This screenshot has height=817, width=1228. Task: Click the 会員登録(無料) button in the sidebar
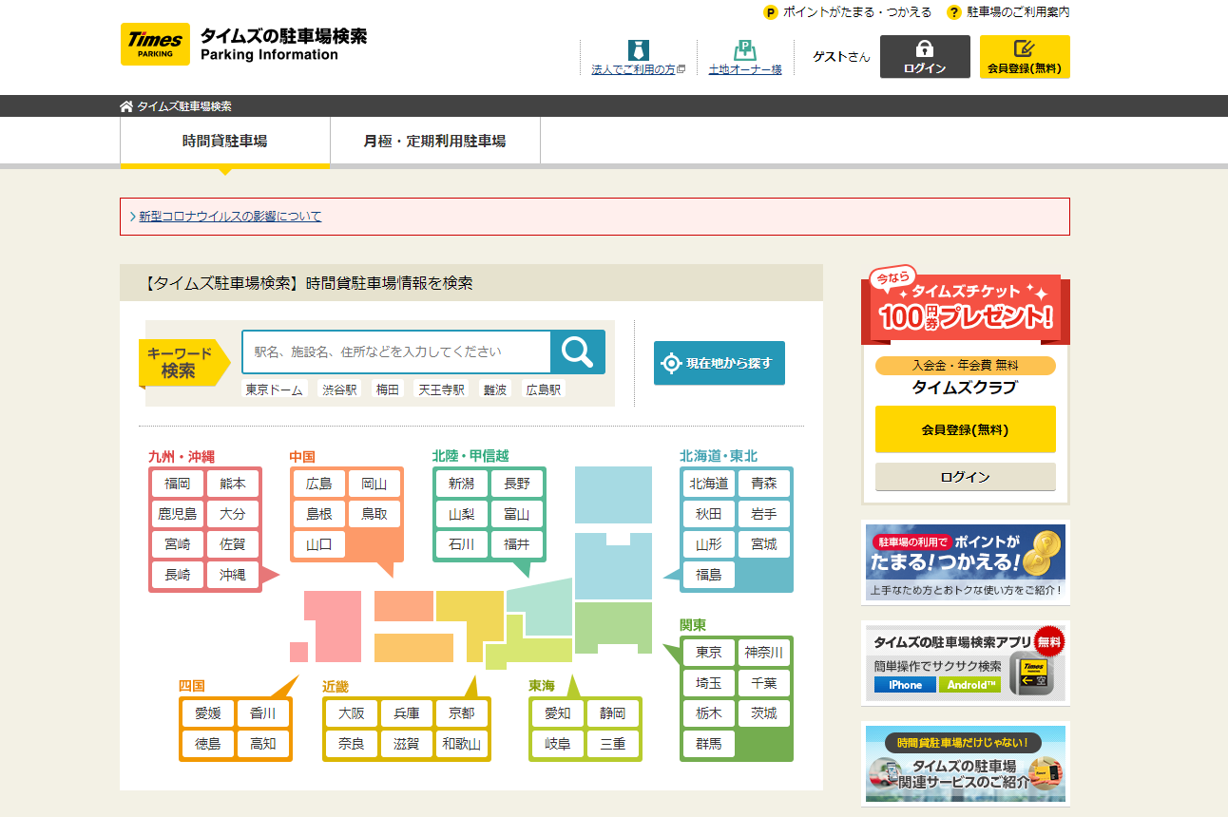[965, 429]
